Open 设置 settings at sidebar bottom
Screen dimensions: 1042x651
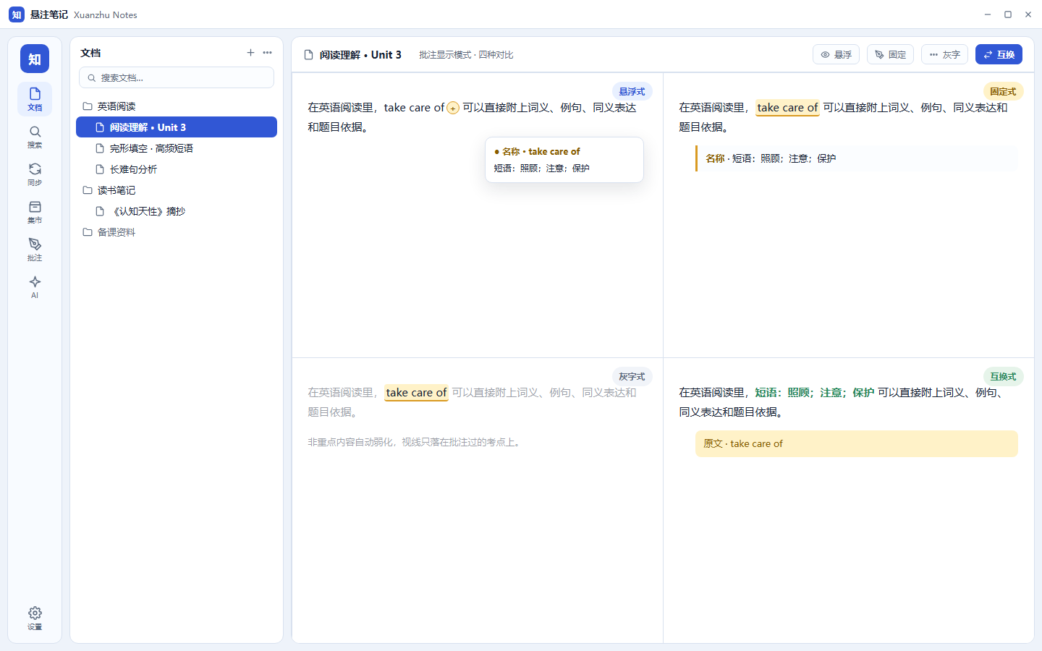tap(35, 618)
